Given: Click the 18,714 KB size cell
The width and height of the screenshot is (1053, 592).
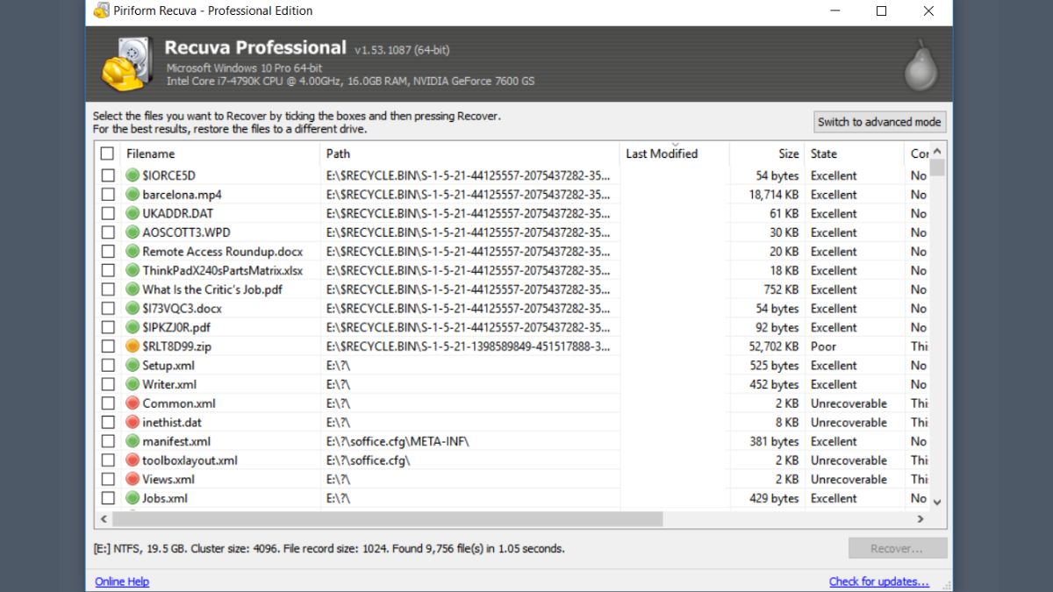Looking at the screenshot, I should (x=774, y=195).
